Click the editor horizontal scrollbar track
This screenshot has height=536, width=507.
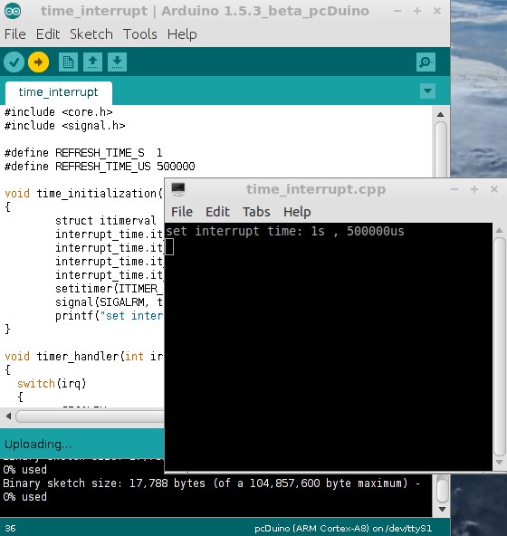[x=90, y=416]
